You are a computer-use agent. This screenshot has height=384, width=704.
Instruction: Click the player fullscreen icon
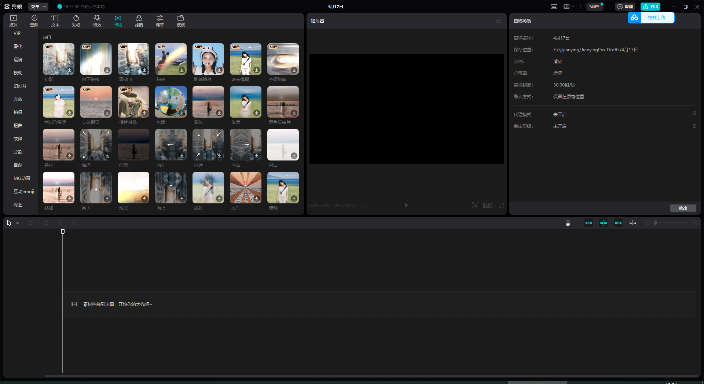501,205
